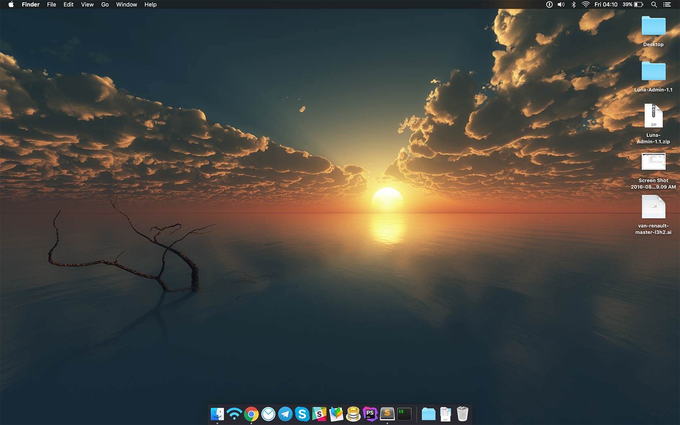
Task: Open Skype in the dock
Action: pyautogui.click(x=302, y=414)
